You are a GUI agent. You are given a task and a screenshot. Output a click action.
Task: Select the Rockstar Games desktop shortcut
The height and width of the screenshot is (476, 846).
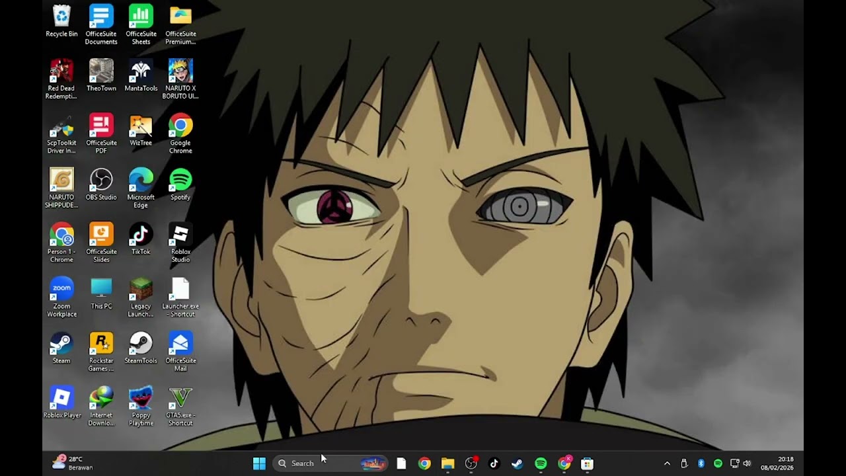[x=101, y=352]
